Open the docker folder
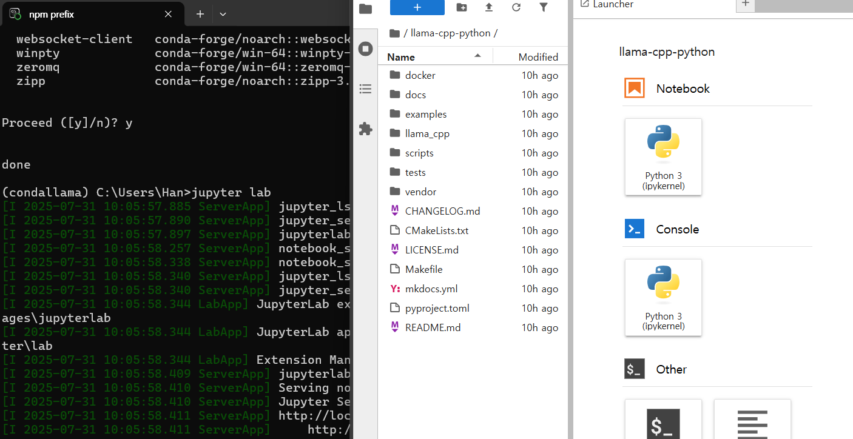The width and height of the screenshot is (853, 439). coord(473,75)
